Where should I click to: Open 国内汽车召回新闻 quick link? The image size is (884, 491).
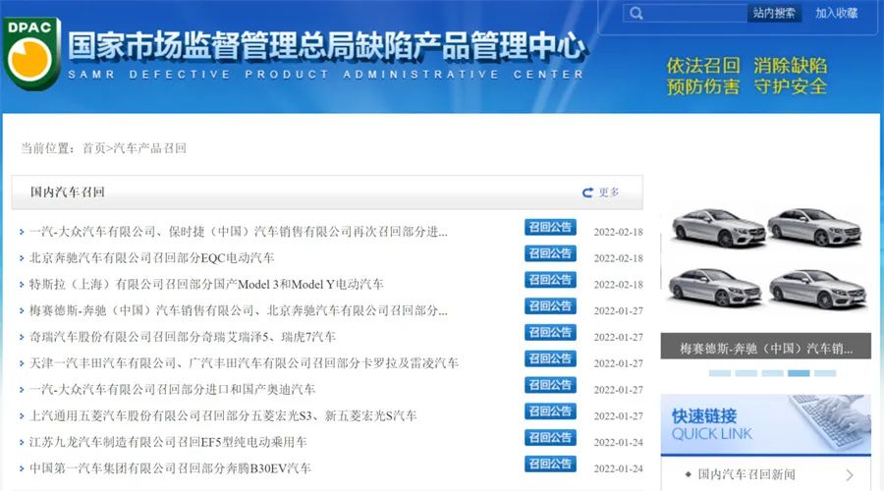tap(747, 475)
